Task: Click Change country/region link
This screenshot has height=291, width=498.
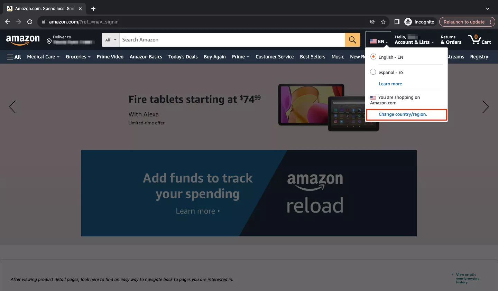Action: pyautogui.click(x=403, y=114)
